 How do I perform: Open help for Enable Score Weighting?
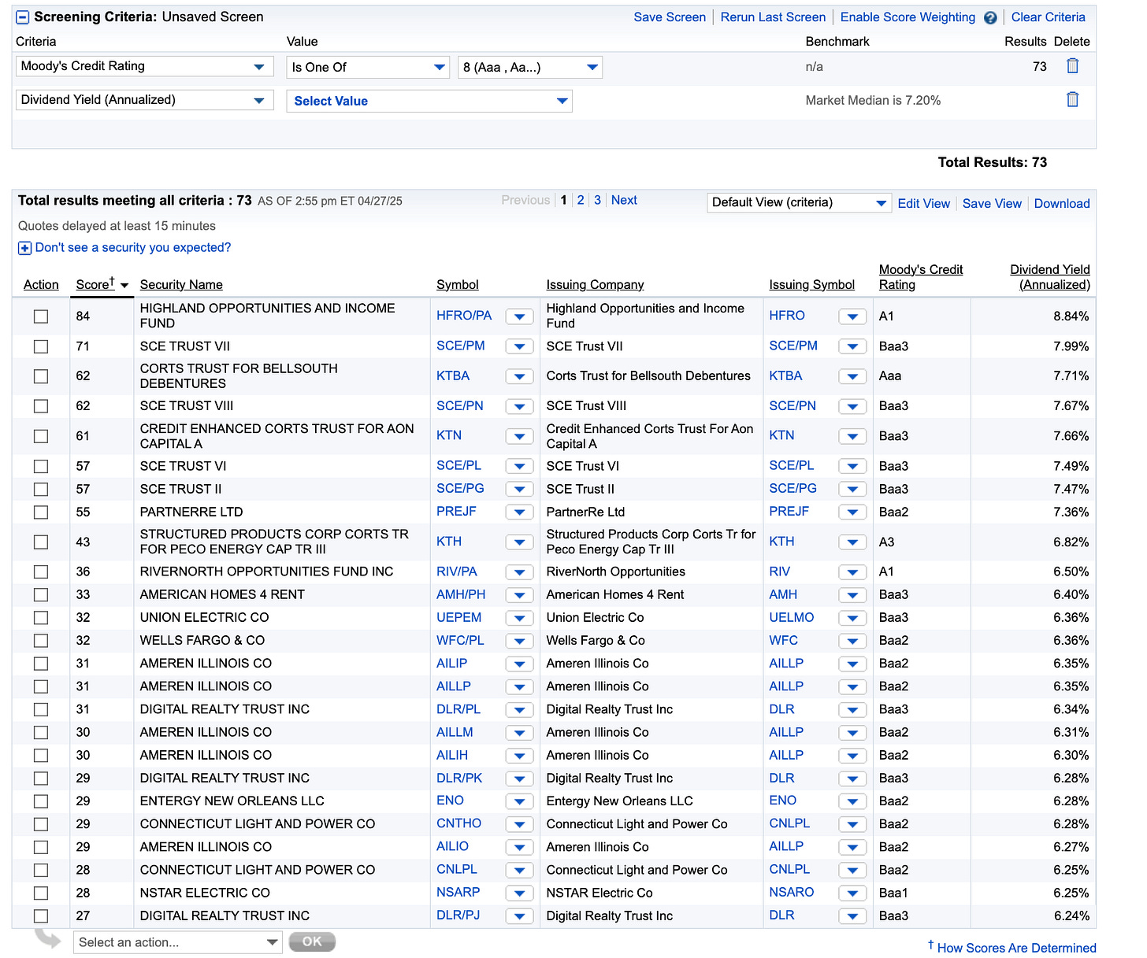[x=990, y=17]
